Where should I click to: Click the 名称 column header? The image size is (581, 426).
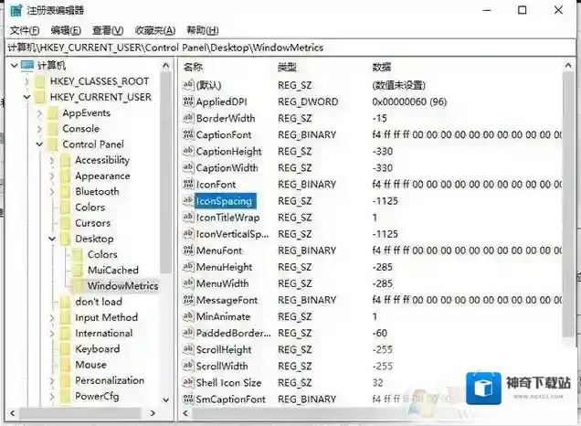click(193, 67)
